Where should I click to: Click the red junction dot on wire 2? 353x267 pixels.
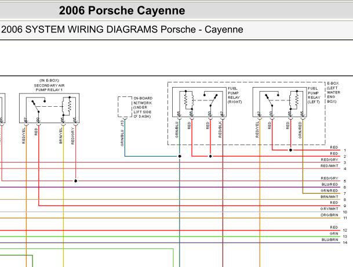coord(210,156)
